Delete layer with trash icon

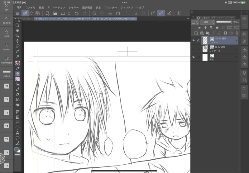[237, 33]
